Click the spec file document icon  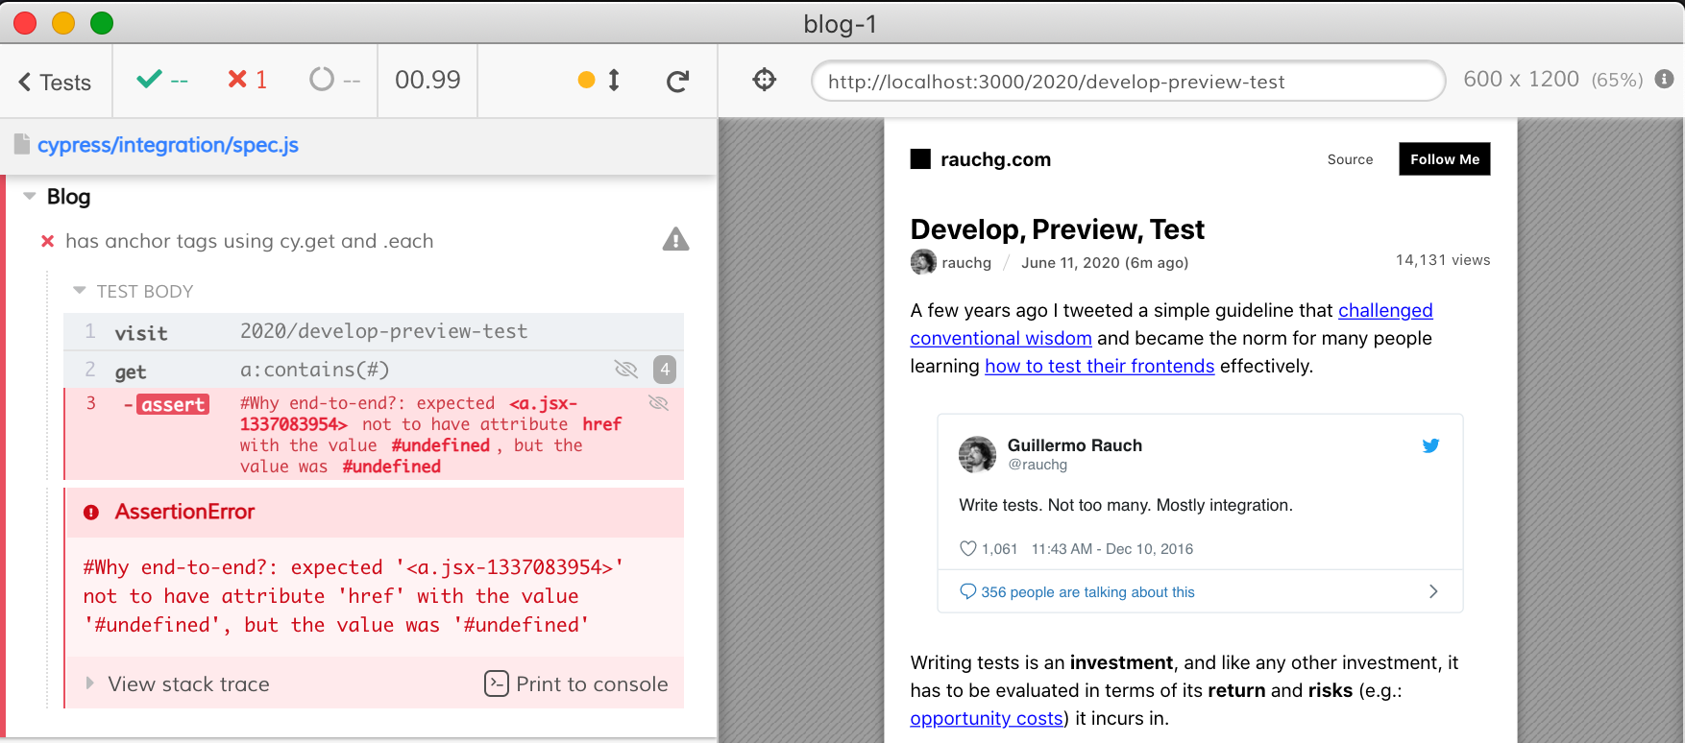tap(22, 145)
